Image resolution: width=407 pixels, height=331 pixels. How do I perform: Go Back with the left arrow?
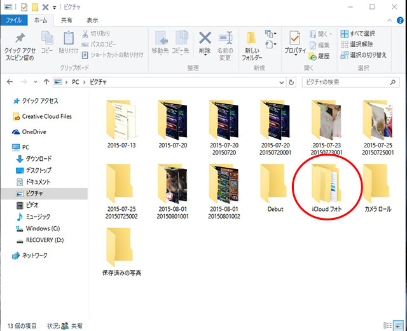pyautogui.click(x=10, y=82)
